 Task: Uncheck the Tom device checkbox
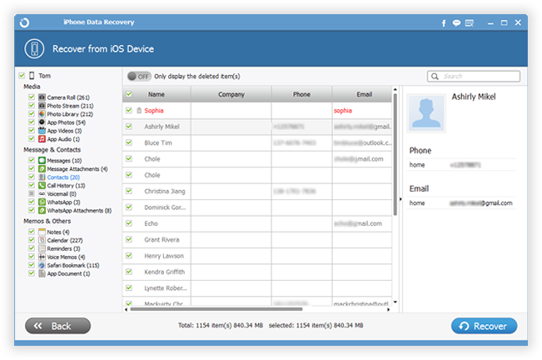coord(22,75)
